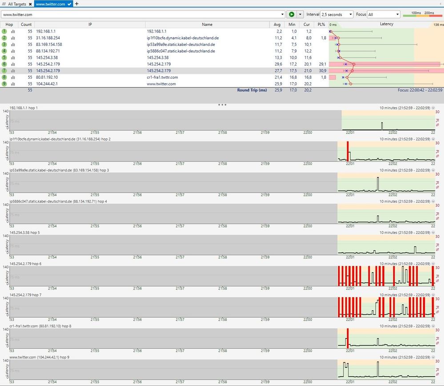This screenshot has width=444, height=386.
Task: Open the 10 minutes menu on hop 3 graph
Action: (x=433, y=170)
